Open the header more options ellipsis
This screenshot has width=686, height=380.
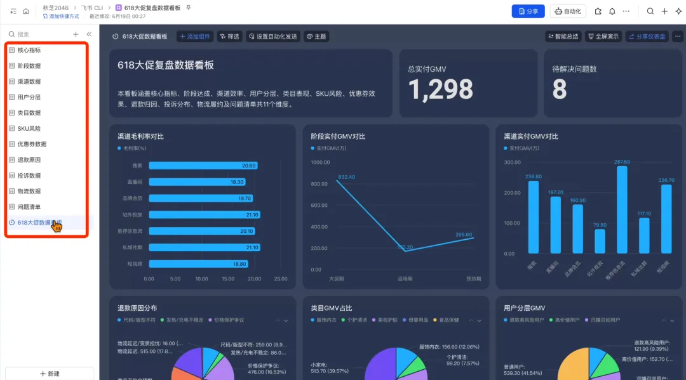pos(626,11)
